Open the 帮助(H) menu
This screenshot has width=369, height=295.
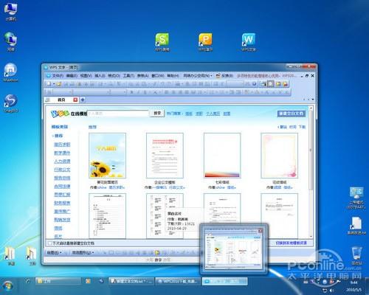(173, 76)
